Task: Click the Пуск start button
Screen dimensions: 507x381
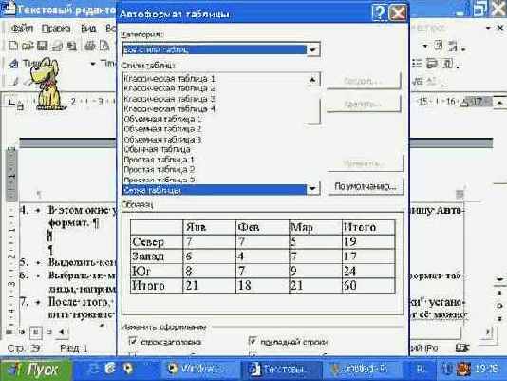Action: pyautogui.click(x=36, y=370)
